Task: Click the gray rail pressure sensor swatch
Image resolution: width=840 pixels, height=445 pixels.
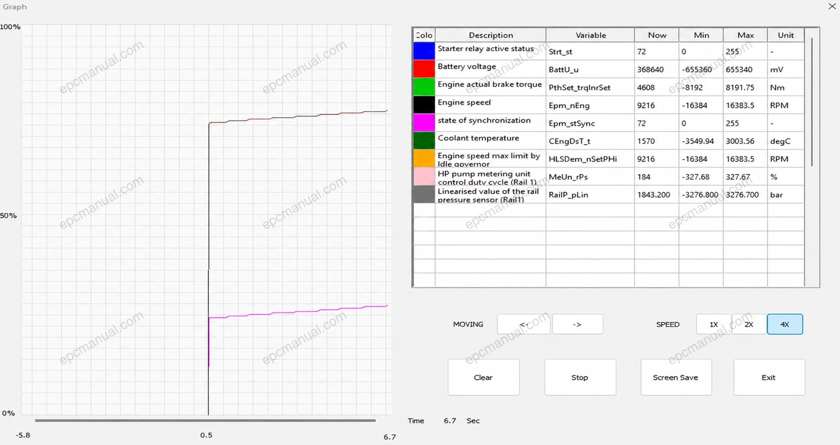Action: tap(424, 194)
